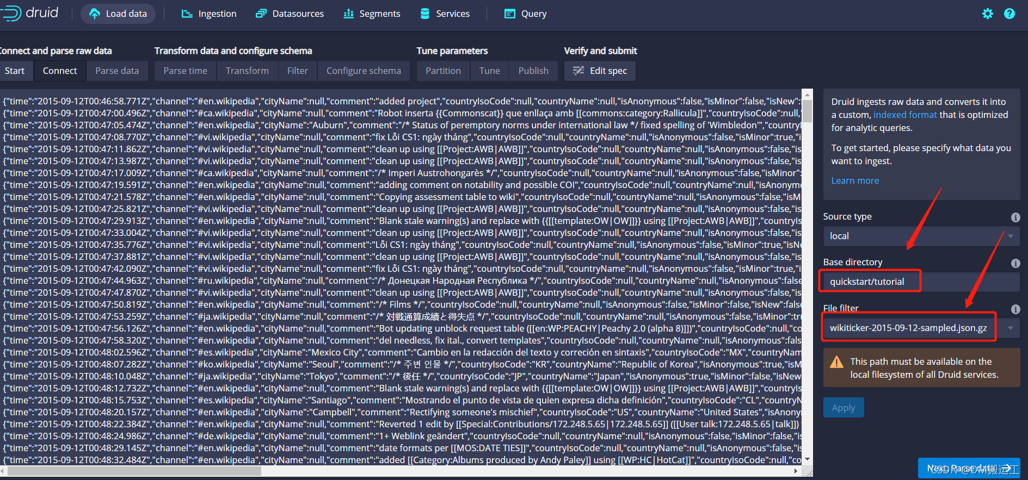Image resolution: width=1028 pixels, height=480 pixels.
Task: Open the Partition step
Action: [443, 71]
